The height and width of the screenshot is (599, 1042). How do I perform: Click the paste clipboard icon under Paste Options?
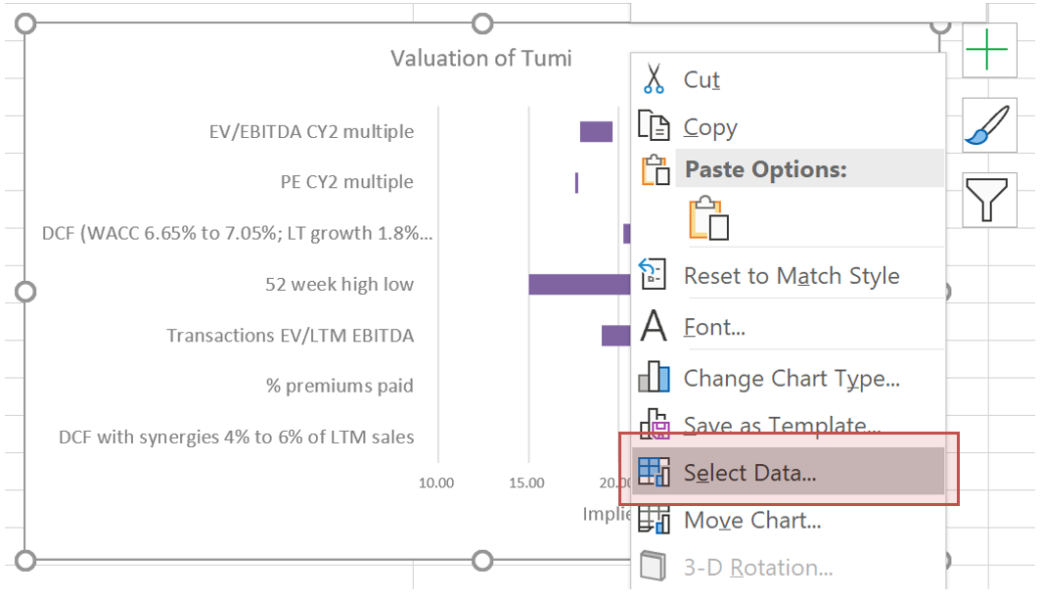pos(709,218)
